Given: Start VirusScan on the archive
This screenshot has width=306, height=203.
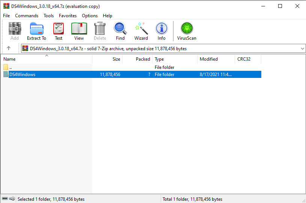Looking at the screenshot, I should pyautogui.click(x=187, y=28).
